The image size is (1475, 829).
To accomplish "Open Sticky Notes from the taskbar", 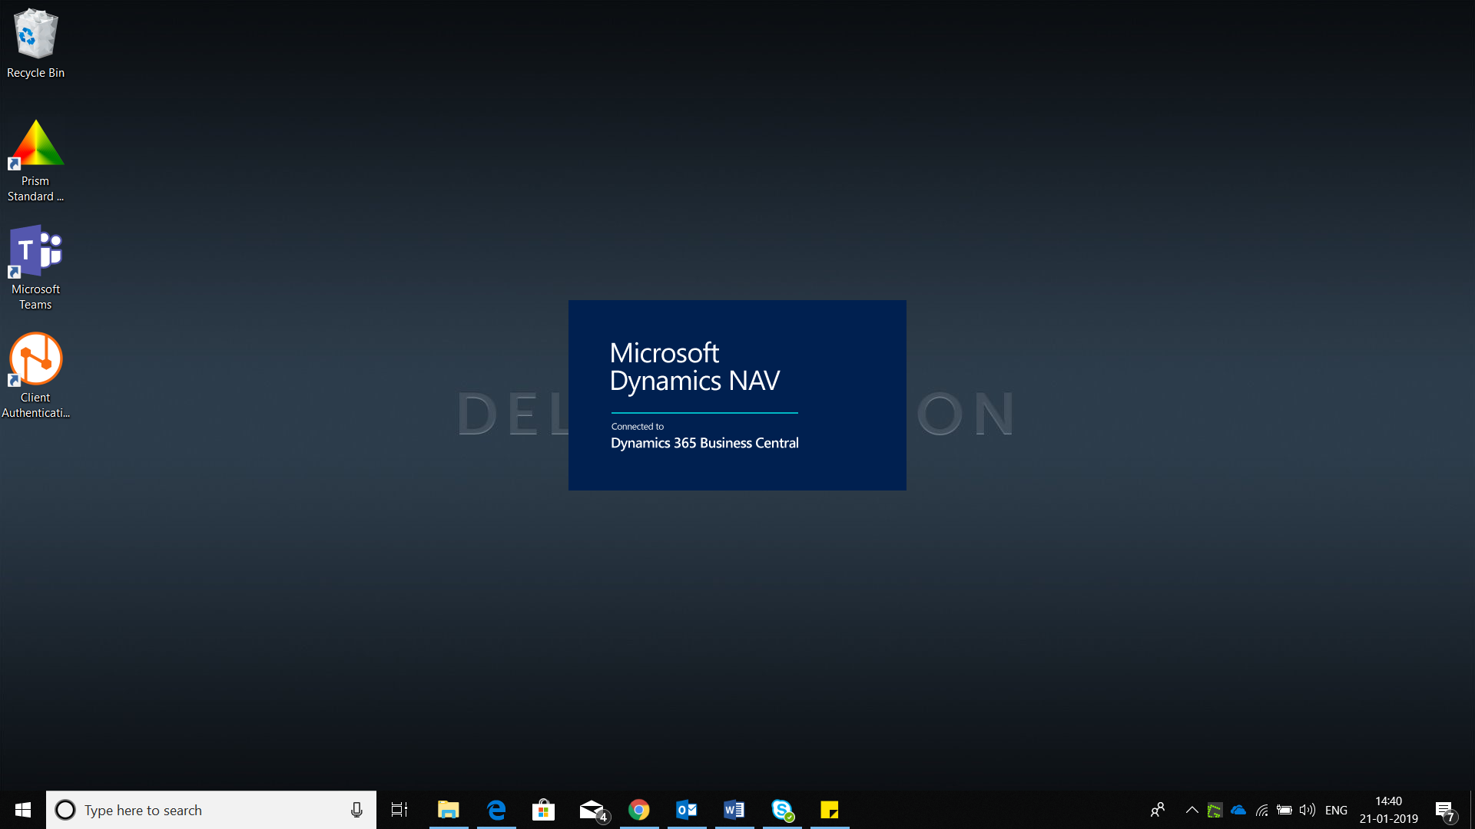I will [x=830, y=810].
